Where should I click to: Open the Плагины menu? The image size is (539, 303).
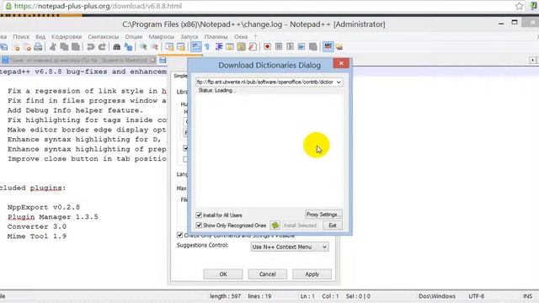[216, 36]
